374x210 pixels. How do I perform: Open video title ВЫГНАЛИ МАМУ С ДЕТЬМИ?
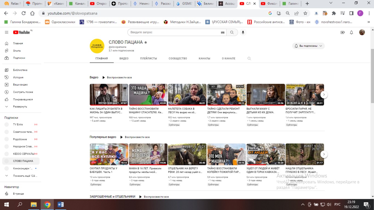(x=260, y=110)
